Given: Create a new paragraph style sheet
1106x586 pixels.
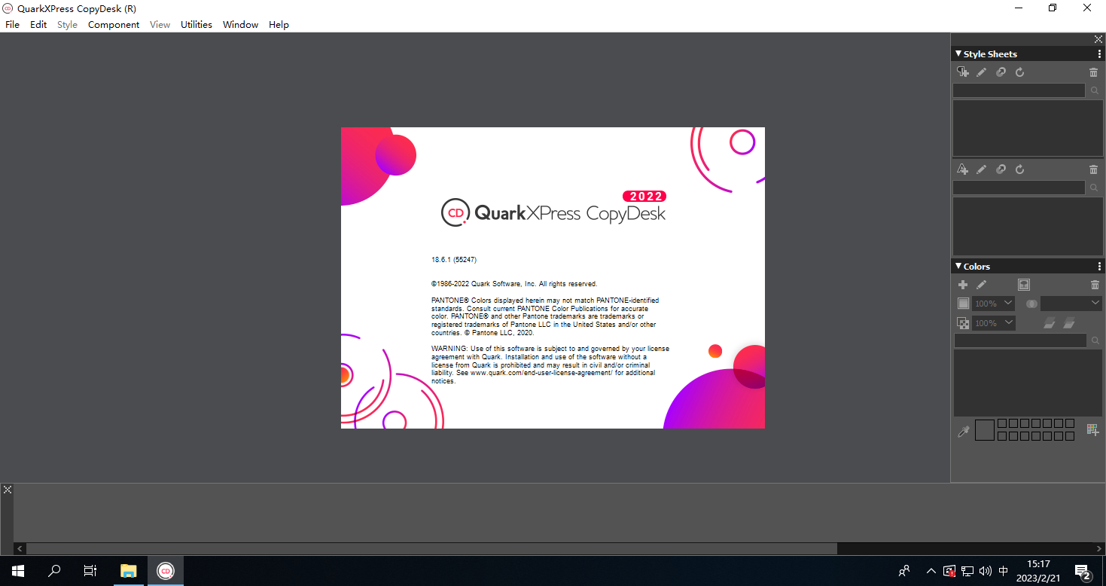Looking at the screenshot, I should [x=962, y=72].
